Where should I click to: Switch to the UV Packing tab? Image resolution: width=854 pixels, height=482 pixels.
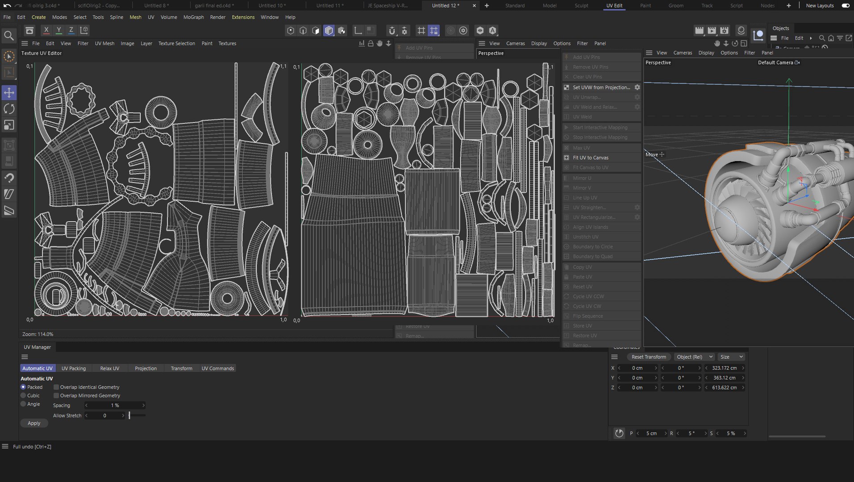(x=74, y=369)
